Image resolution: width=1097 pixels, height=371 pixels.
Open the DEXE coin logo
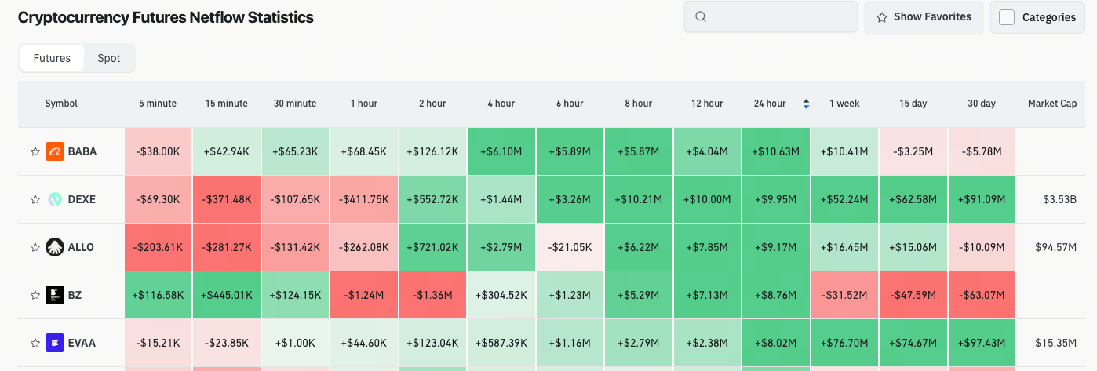click(54, 199)
